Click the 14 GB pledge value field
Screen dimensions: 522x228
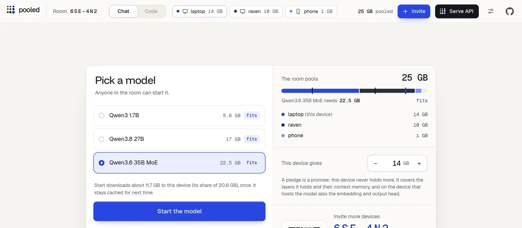tap(397, 163)
